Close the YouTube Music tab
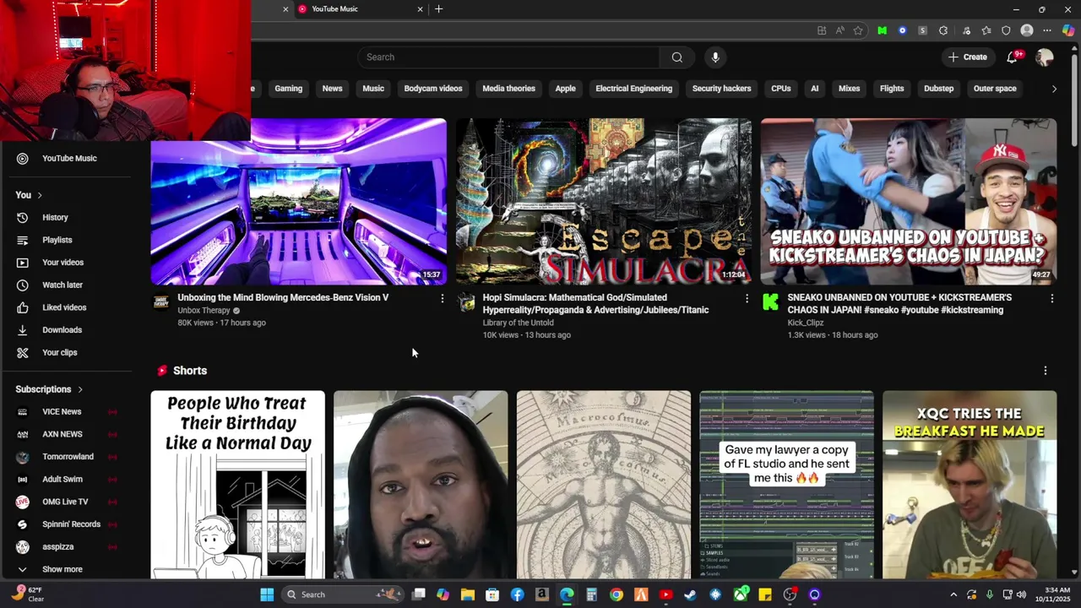1081x608 pixels. [x=420, y=9]
